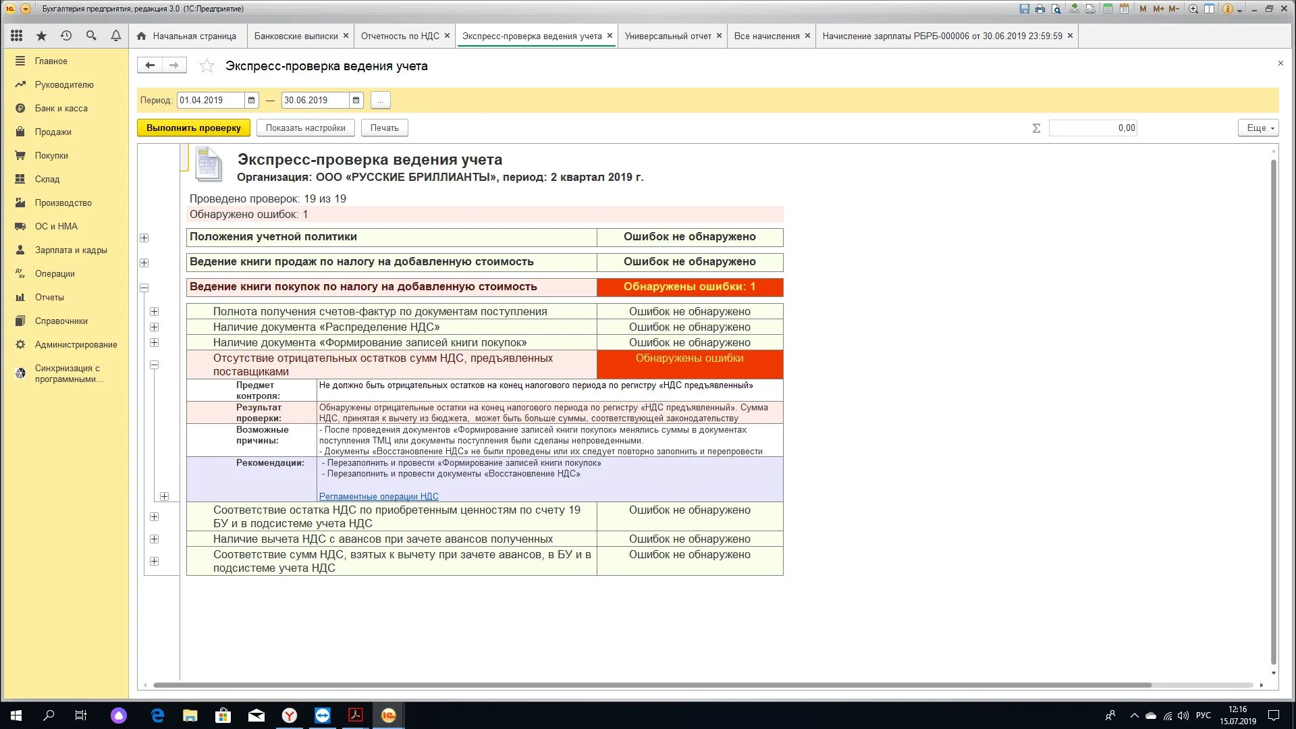Viewport: 1296px width, 729px height.
Task: Click 'Выполнить проверку' button
Action: click(193, 128)
